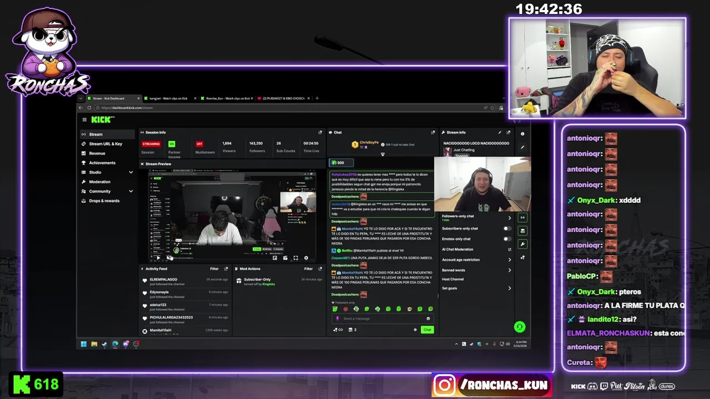Viewport: 710px width, 399px height.
Task: Open the Mod Actions Filter
Action: pos(308,269)
